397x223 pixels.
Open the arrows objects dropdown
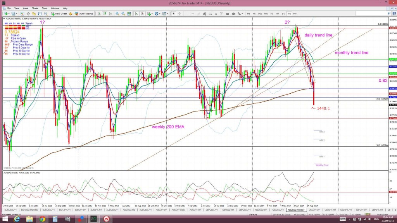pos(240,14)
